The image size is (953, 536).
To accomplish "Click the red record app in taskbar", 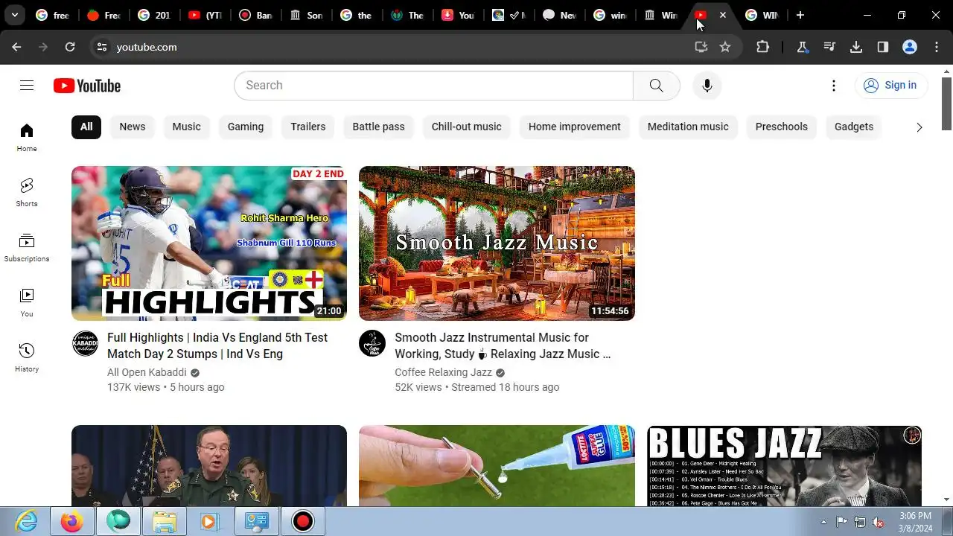I will (x=303, y=521).
